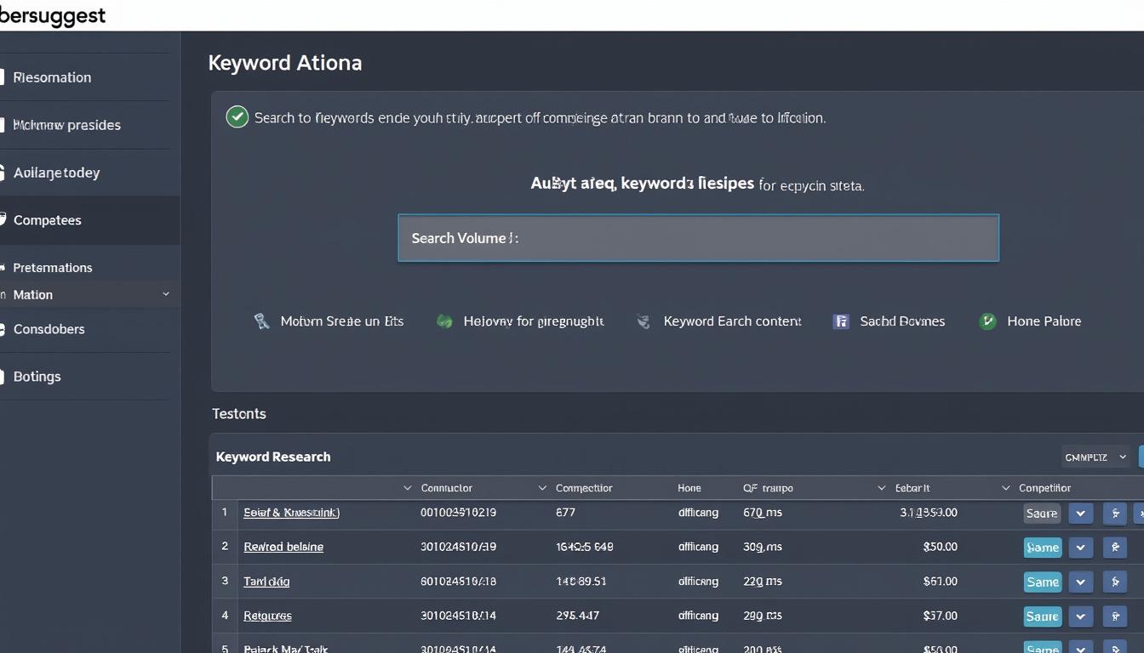Open the GMMPLTZ dropdown above the table
The height and width of the screenshot is (653, 1144).
[1095, 457]
